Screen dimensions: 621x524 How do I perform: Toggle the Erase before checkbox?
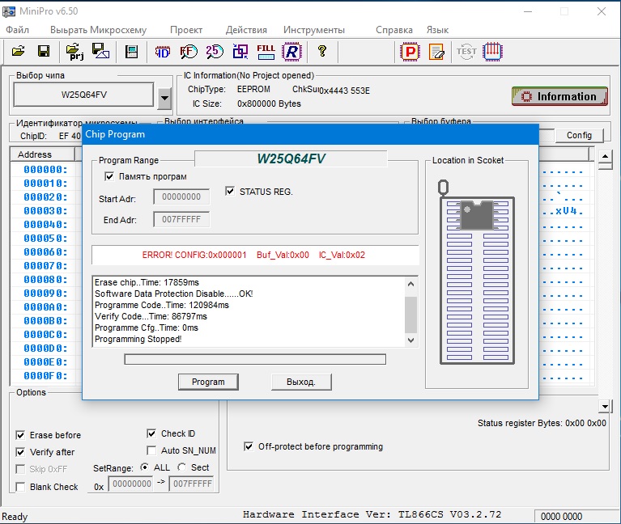tap(21, 435)
